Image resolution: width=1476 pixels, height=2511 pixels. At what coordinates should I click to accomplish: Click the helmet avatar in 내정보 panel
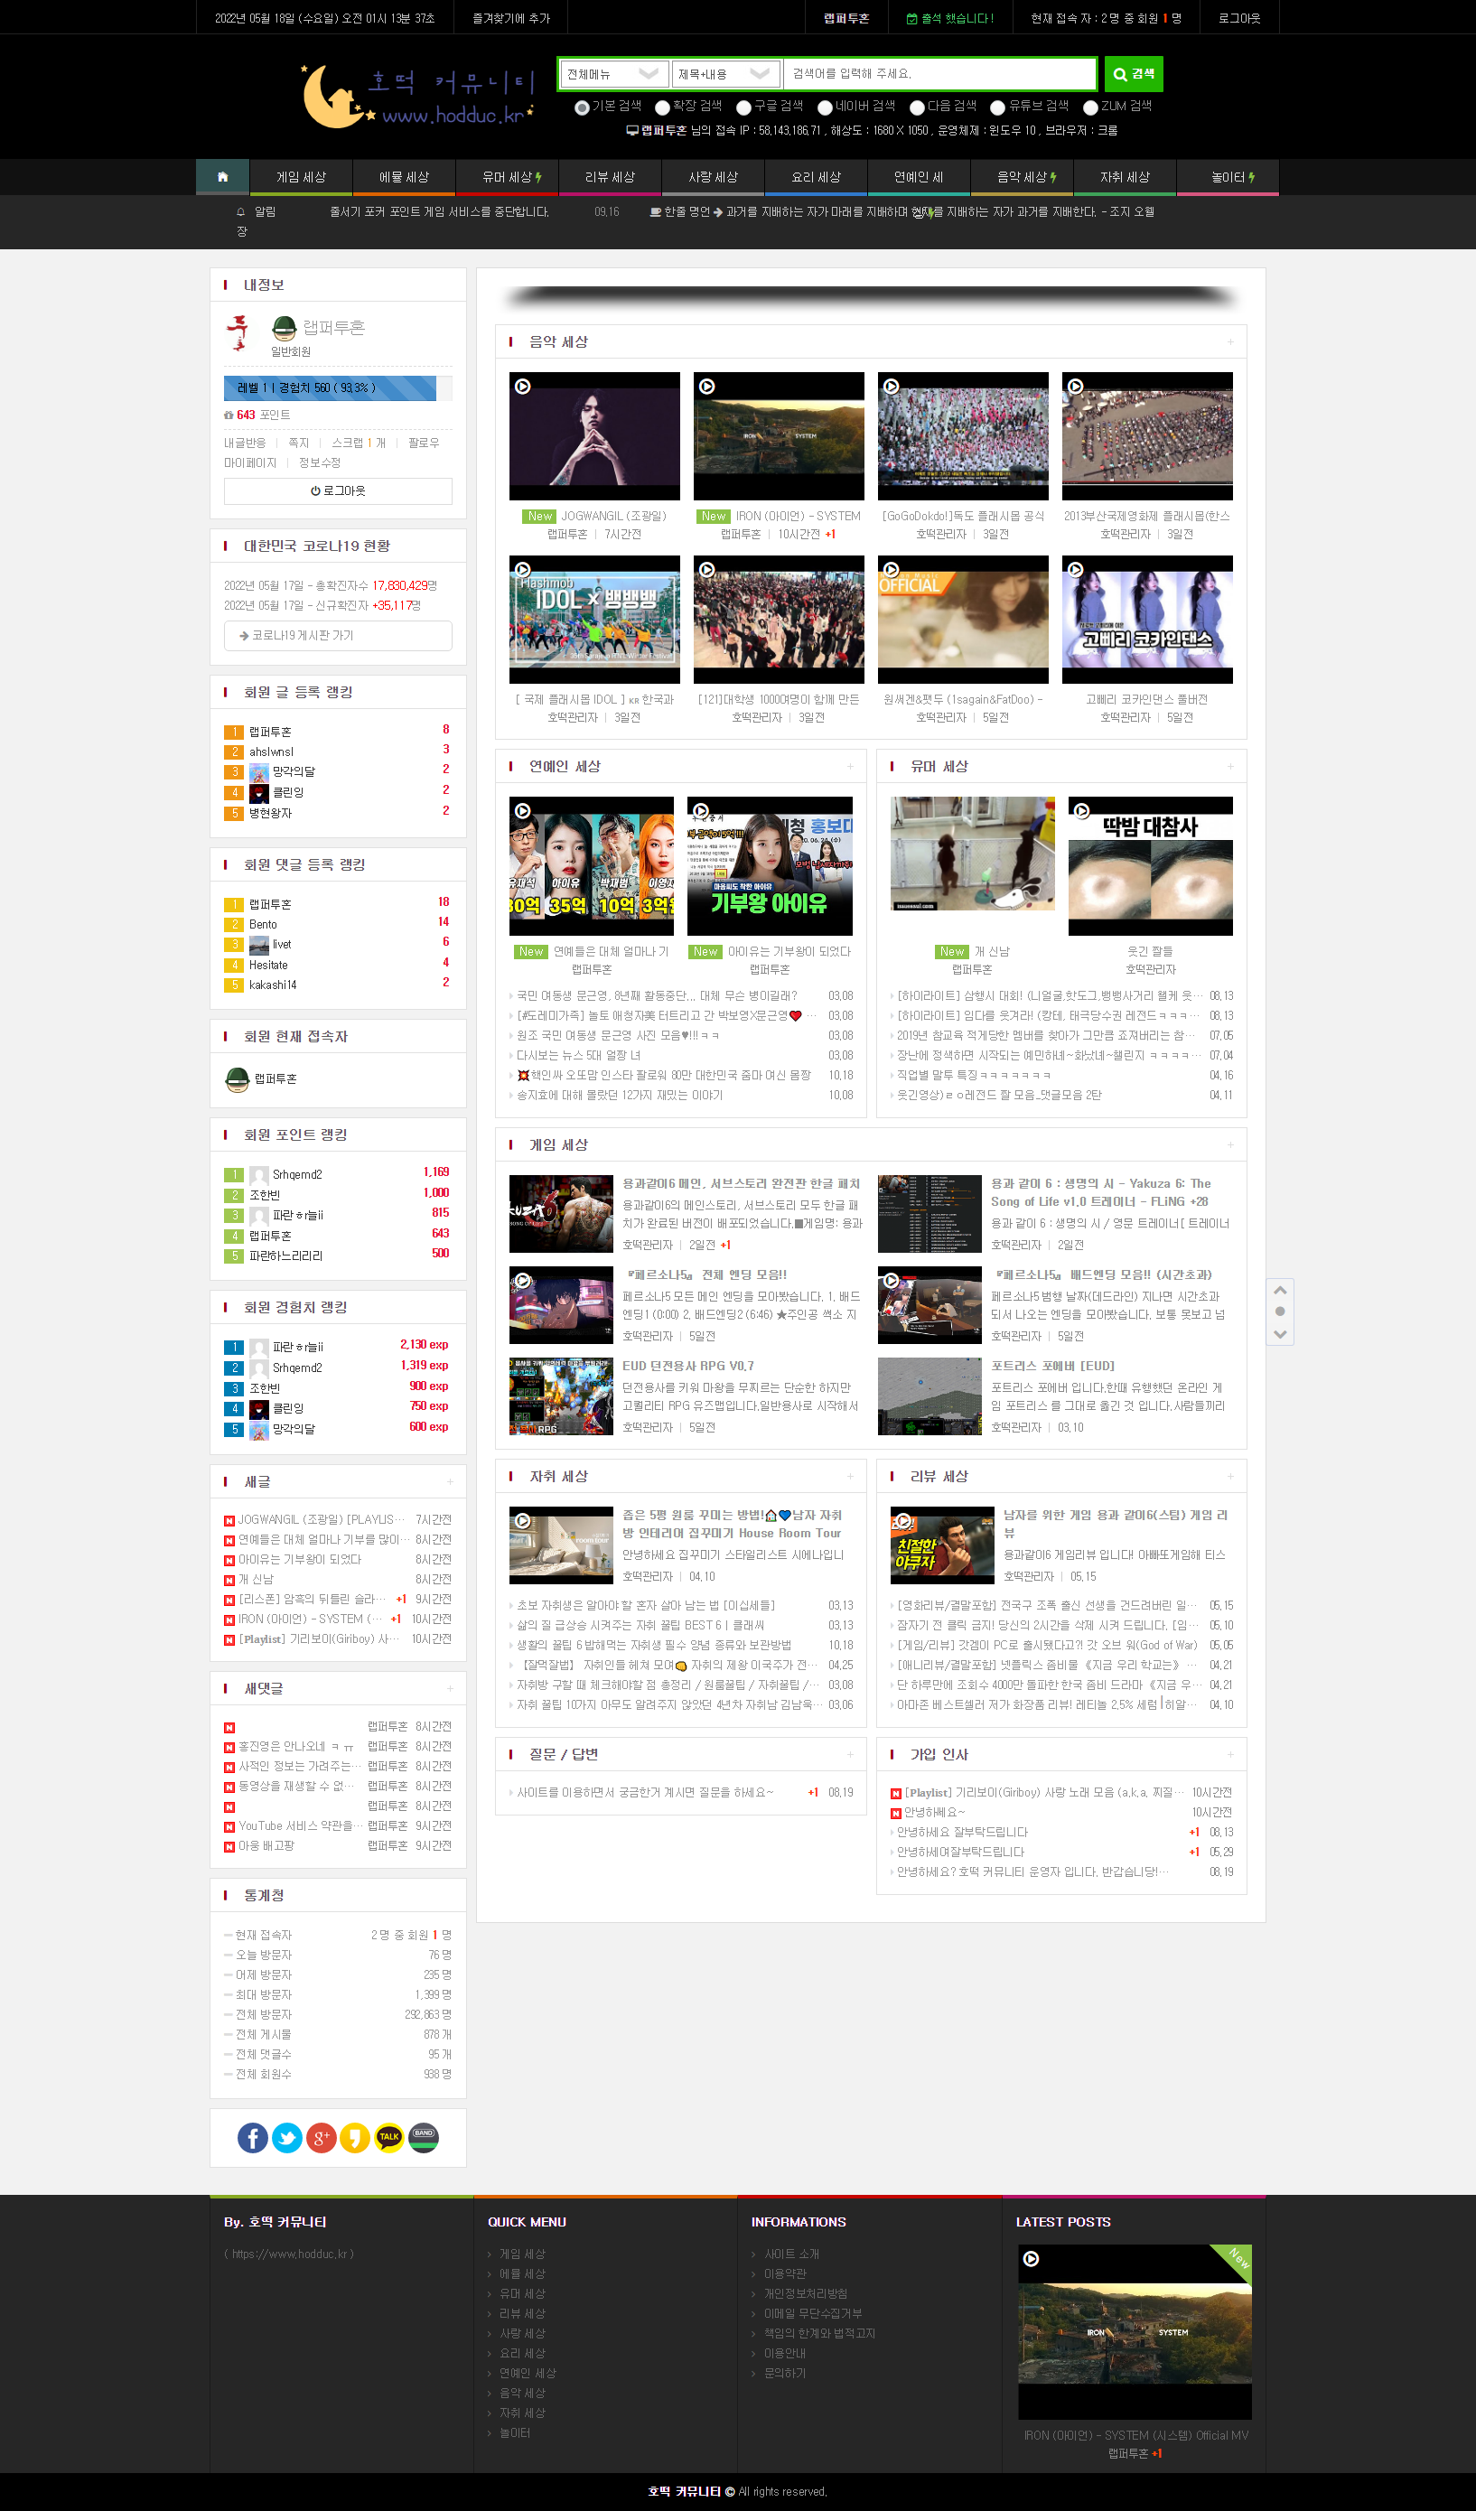284,328
